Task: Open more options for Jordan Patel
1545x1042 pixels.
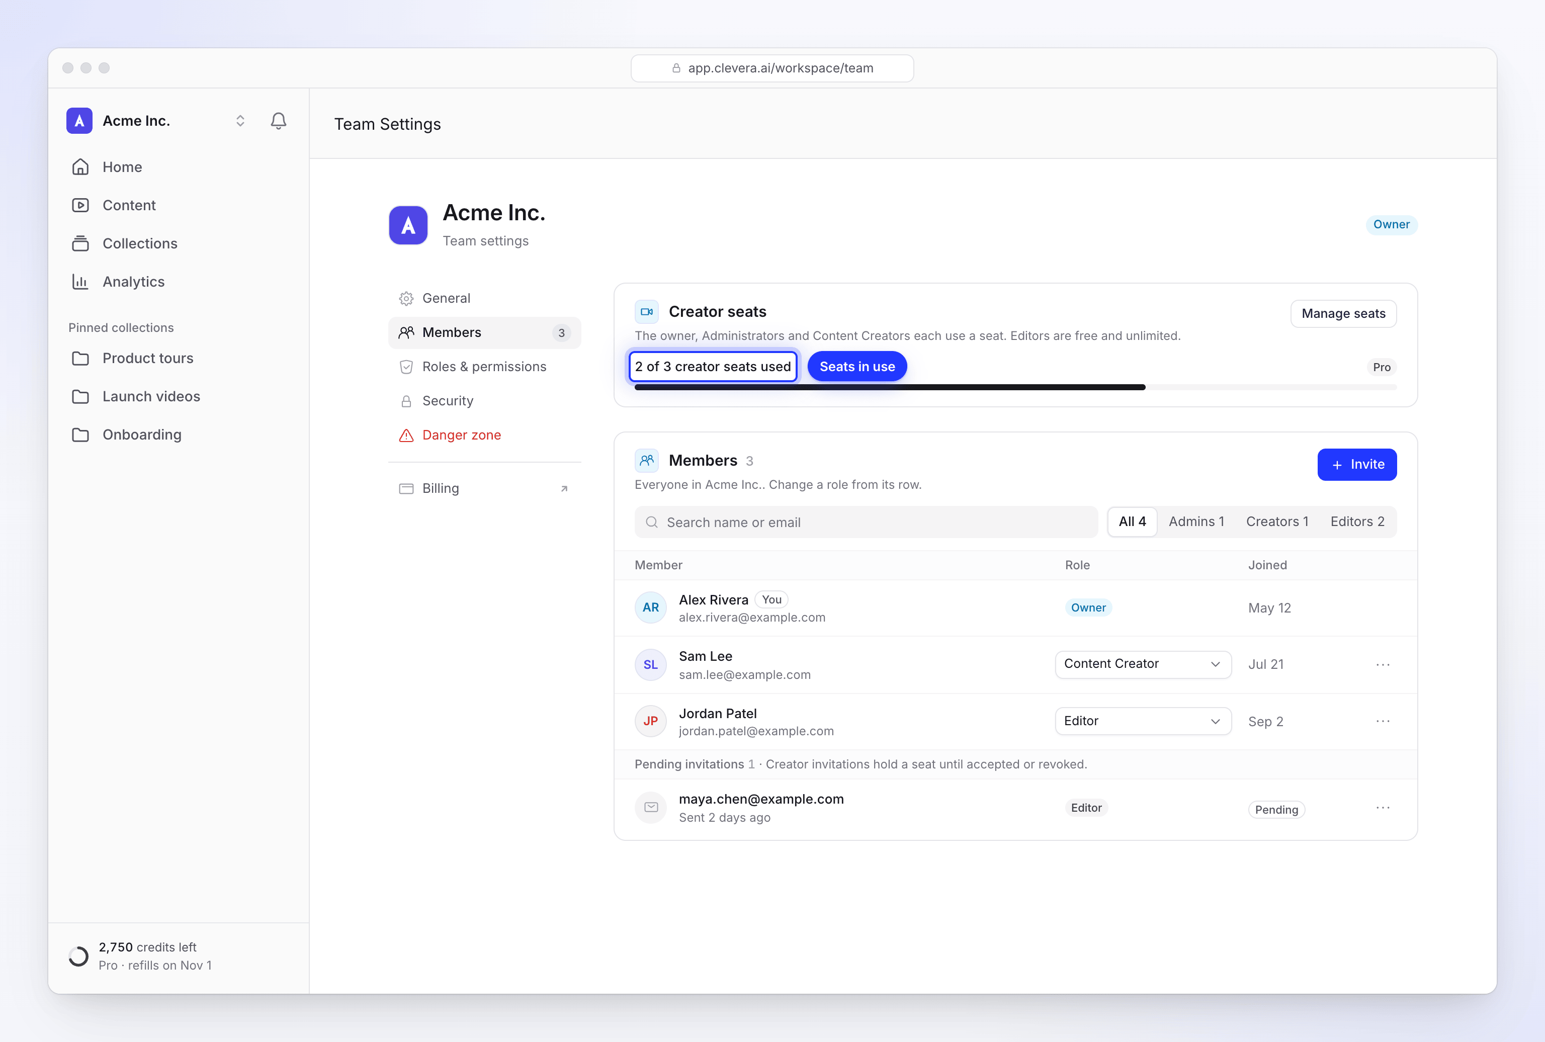Action: coord(1382,722)
